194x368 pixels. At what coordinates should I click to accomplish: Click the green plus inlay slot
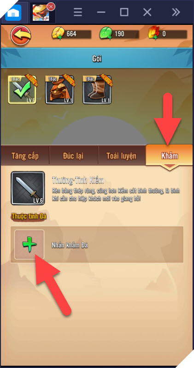coord(29,244)
